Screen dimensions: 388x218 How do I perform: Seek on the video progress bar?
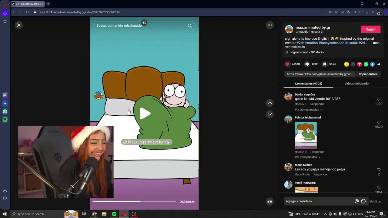[x=134, y=202]
